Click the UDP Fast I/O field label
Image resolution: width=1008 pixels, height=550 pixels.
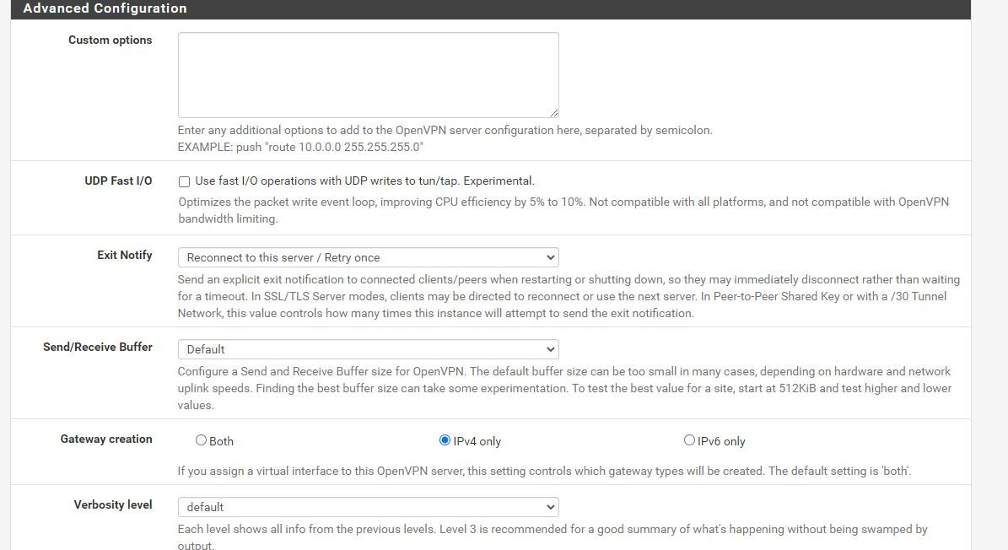tap(118, 181)
